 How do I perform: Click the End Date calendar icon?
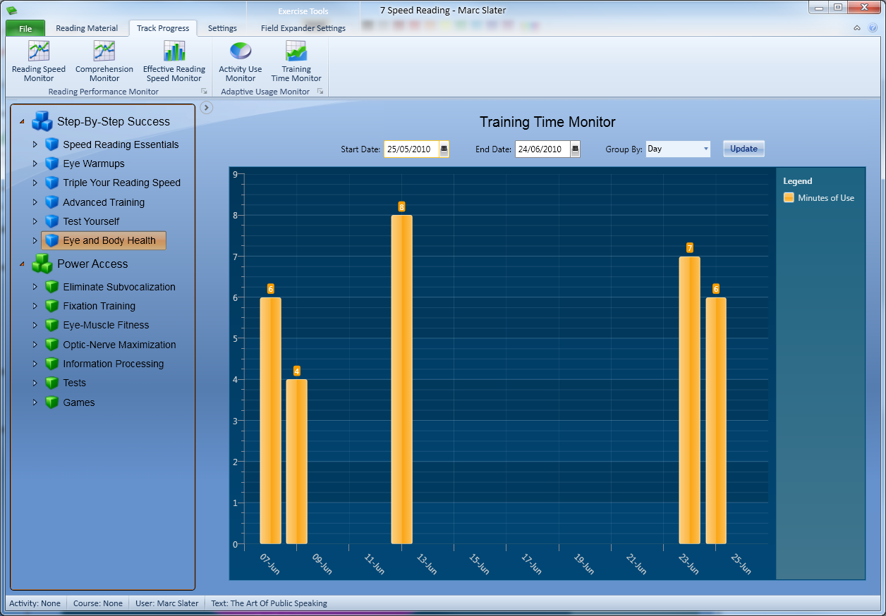tap(575, 149)
